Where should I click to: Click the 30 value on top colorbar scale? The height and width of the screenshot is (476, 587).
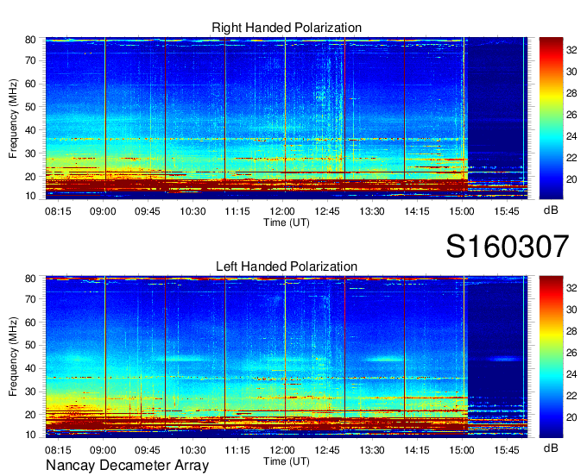click(571, 72)
